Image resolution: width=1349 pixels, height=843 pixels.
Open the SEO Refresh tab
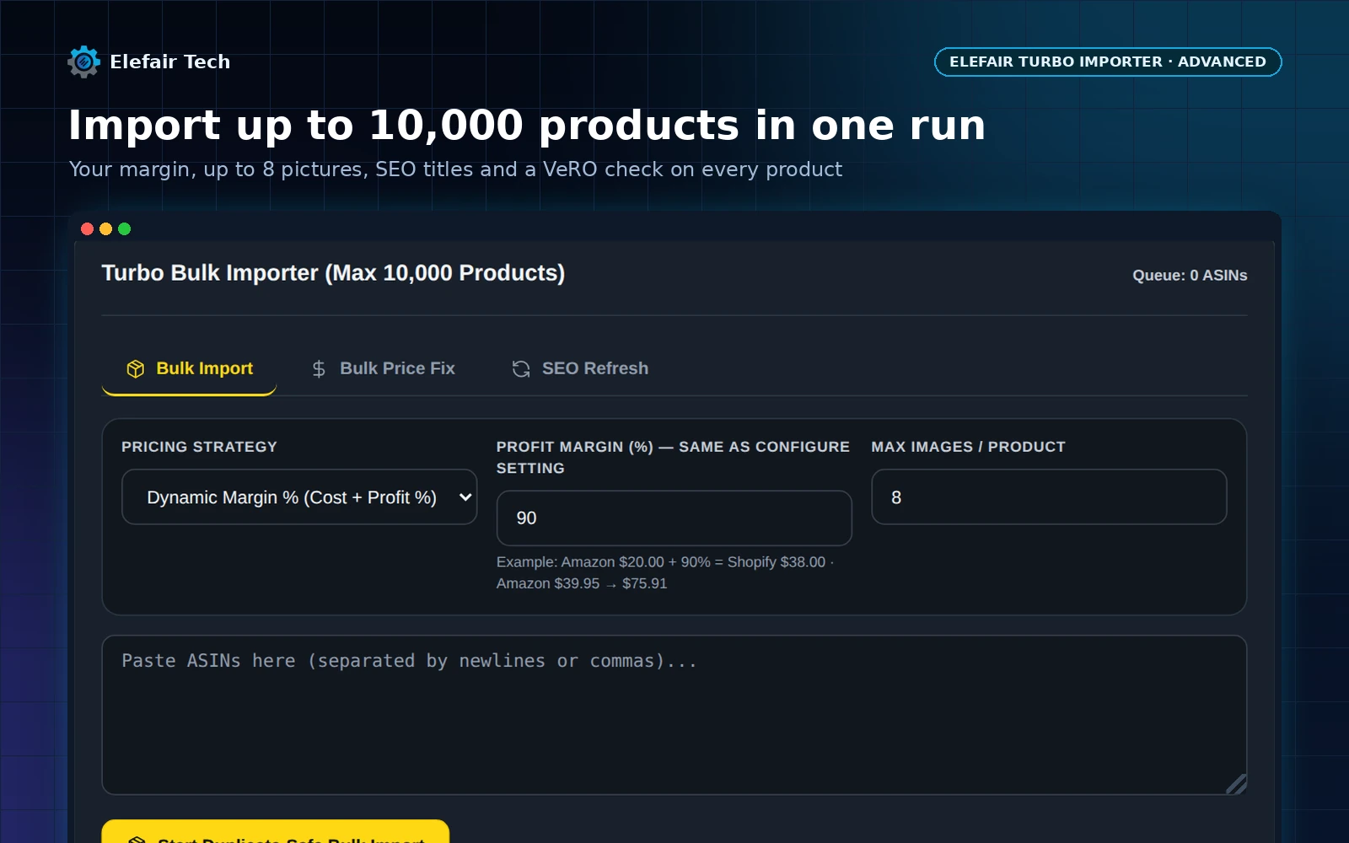click(581, 368)
